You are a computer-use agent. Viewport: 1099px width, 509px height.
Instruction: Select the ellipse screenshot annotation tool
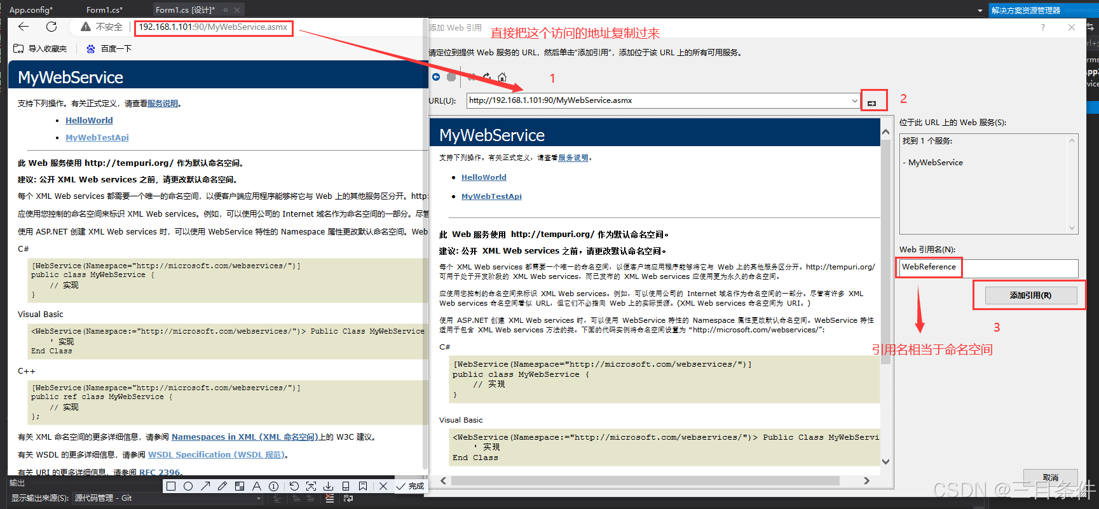click(x=188, y=486)
